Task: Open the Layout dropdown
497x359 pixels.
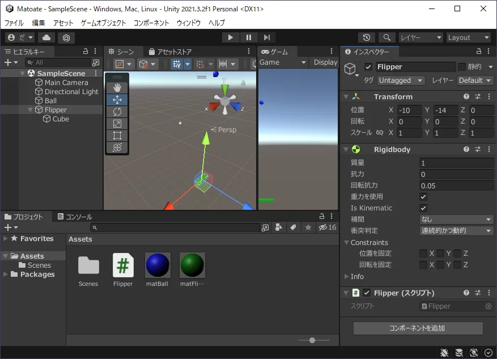Action: coord(469,37)
